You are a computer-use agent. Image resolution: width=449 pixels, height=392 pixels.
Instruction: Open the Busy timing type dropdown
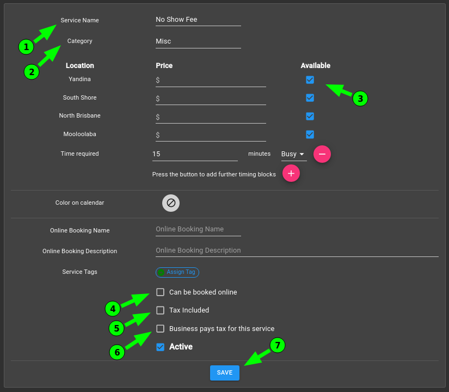[294, 154]
